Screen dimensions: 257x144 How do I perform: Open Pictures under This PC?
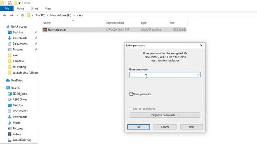click(x=18, y=128)
